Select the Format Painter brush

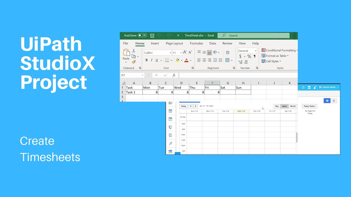[134, 62]
